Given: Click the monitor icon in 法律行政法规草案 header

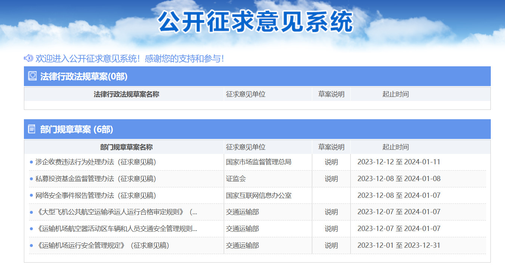Looking at the screenshot, I should tap(32, 76).
